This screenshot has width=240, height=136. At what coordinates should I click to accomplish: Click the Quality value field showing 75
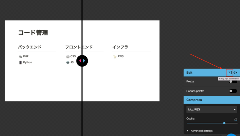235,119
